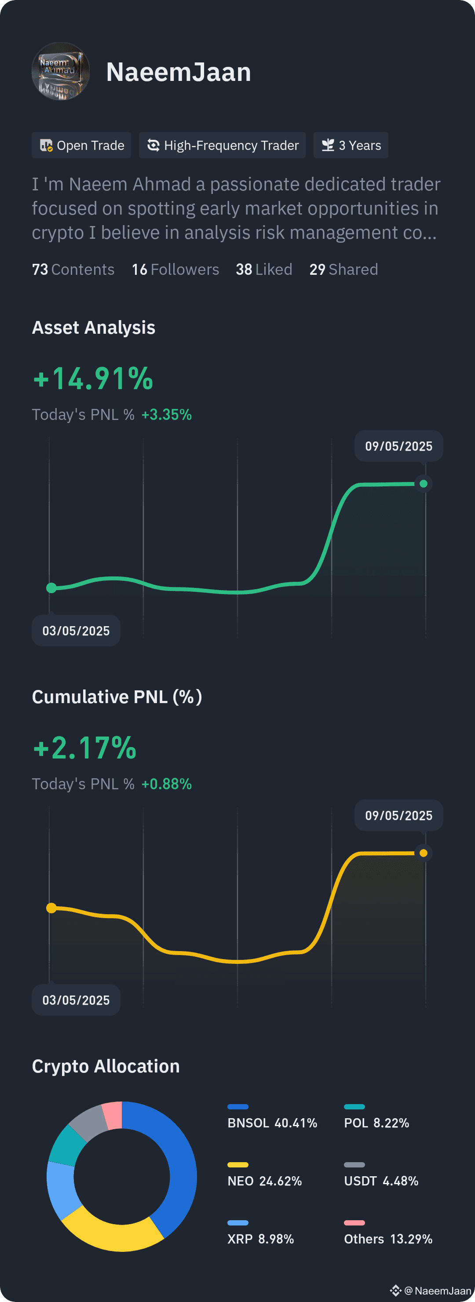475x1302 pixels.
Task: Expand the truncated trader bio text
Action: click(x=237, y=208)
